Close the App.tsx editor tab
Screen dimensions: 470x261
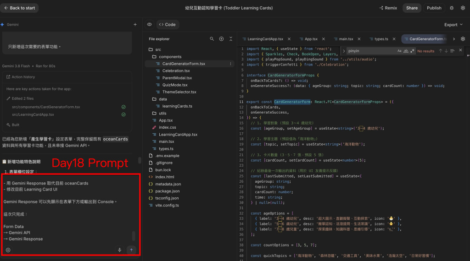[x=324, y=39]
